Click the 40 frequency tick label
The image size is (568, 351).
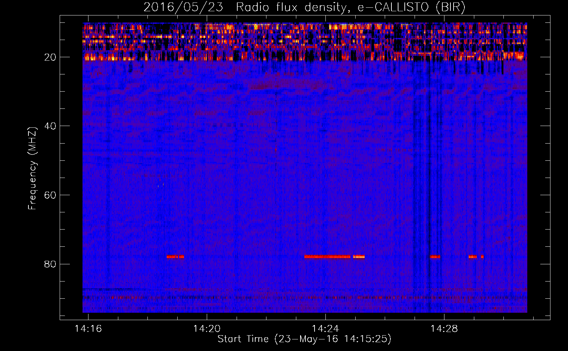pyautogui.click(x=50, y=126)
